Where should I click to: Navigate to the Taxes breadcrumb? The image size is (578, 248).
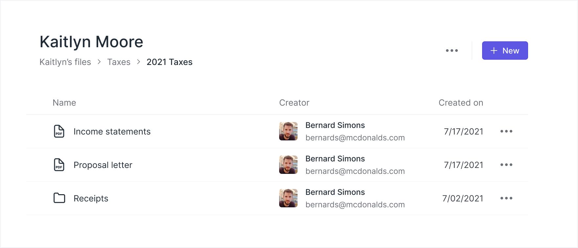click(119, 62)
